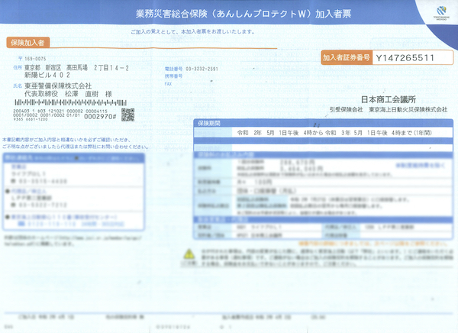Click the 住所 label
458x333 pixels.
point(18,67)
